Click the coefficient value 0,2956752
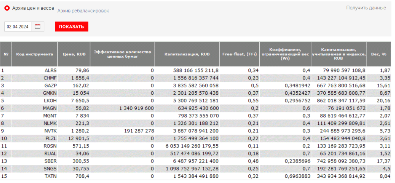Image resolution: width=395 pixels, height=183 pixels. tap(297, 101)
